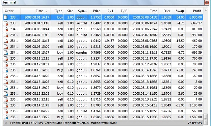Close the Terminal panel with the red X
This screenshot has width=211, height=126.
[x=207, y=2]
